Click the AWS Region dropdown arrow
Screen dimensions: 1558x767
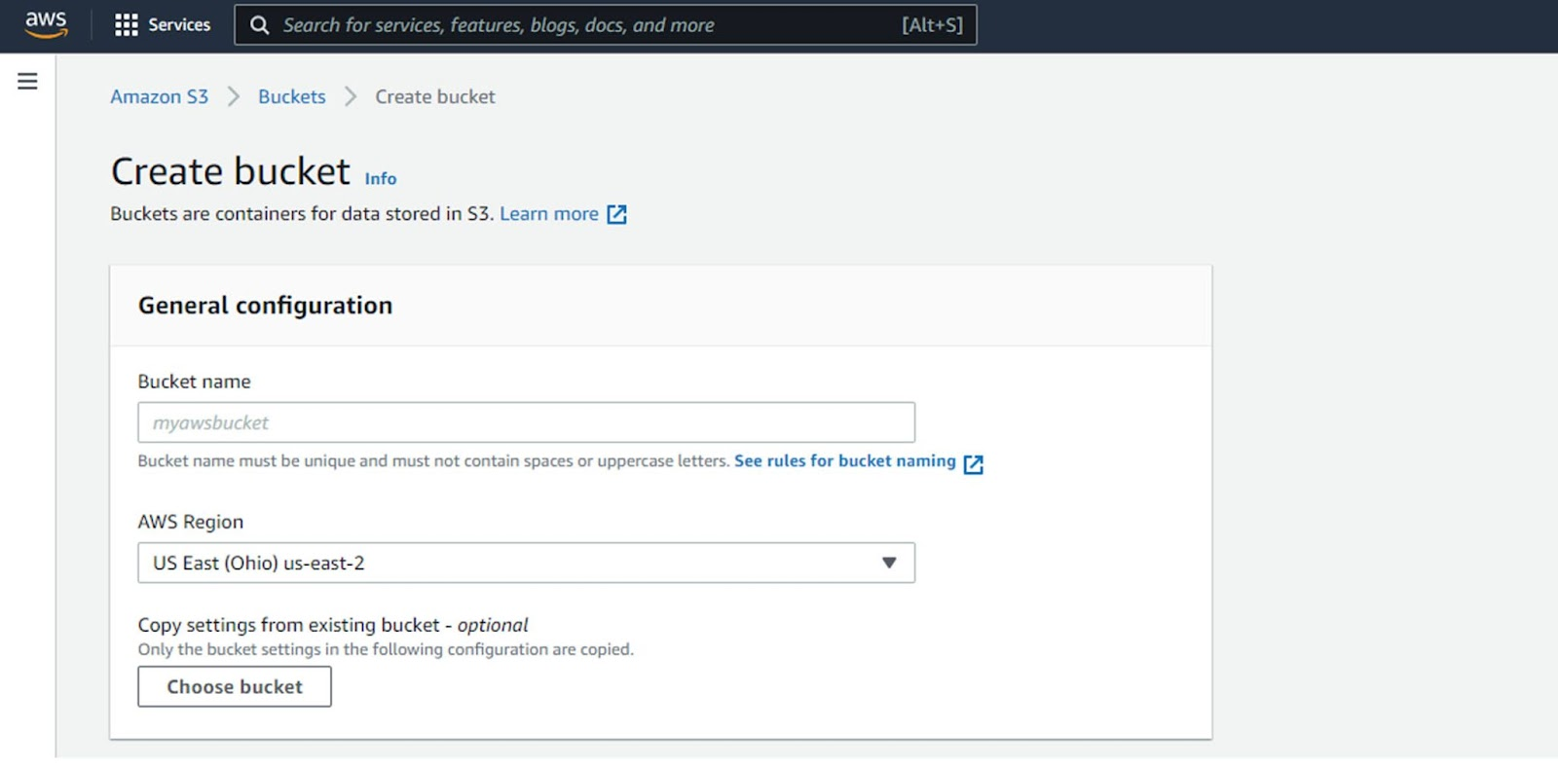click(x=888, y=563)
